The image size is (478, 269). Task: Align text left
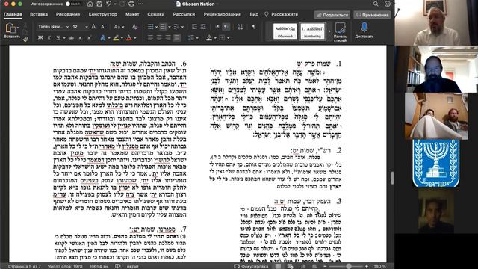pos(150,38)
